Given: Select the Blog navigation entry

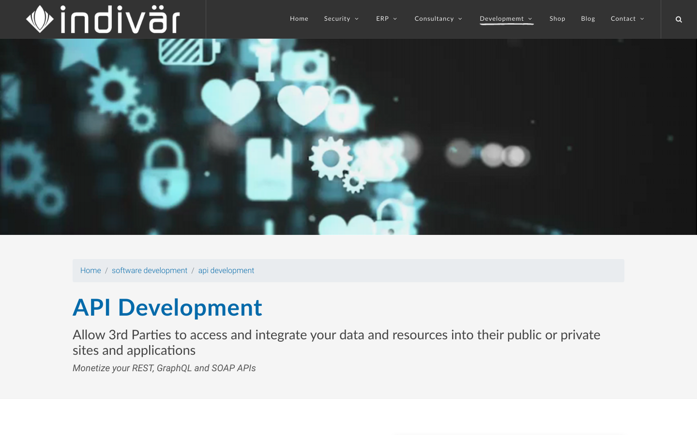Looking at the screenshot, I should pos(588,19).
